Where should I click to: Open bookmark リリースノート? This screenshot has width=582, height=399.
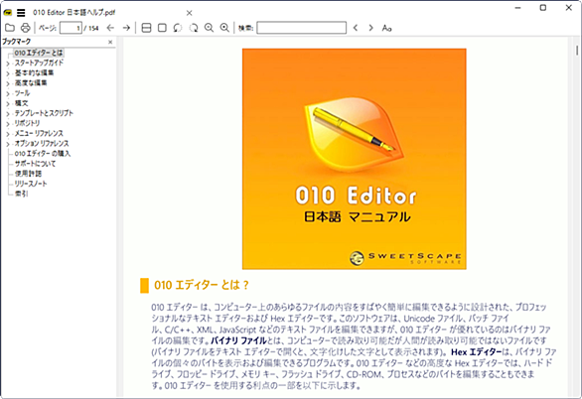[x=31, y=184]
